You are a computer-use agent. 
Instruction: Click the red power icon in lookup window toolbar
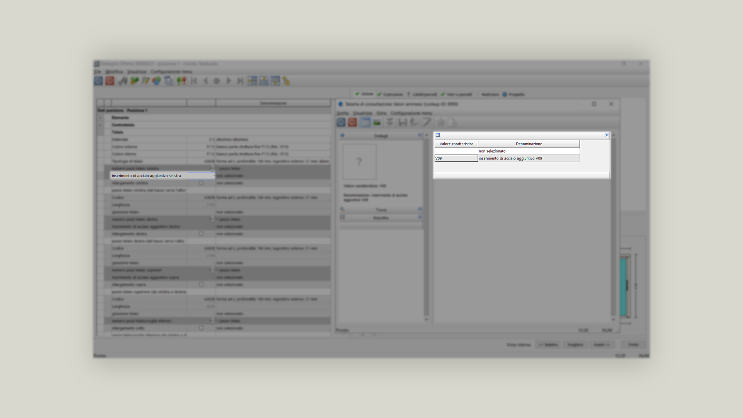pyautogui.click(x=352, y=122)
